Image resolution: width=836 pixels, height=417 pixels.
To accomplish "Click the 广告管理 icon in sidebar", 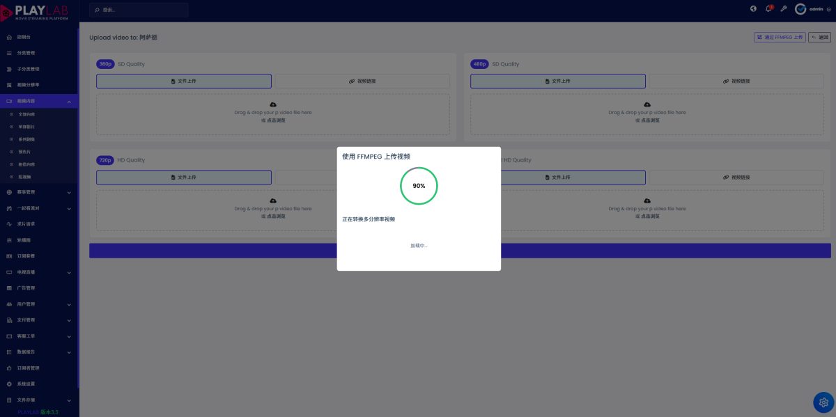I will click(9, 288).
